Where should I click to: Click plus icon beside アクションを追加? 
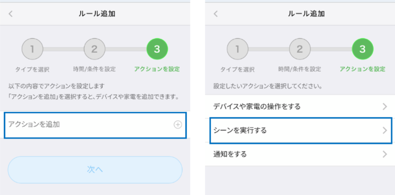coord(178,125)
